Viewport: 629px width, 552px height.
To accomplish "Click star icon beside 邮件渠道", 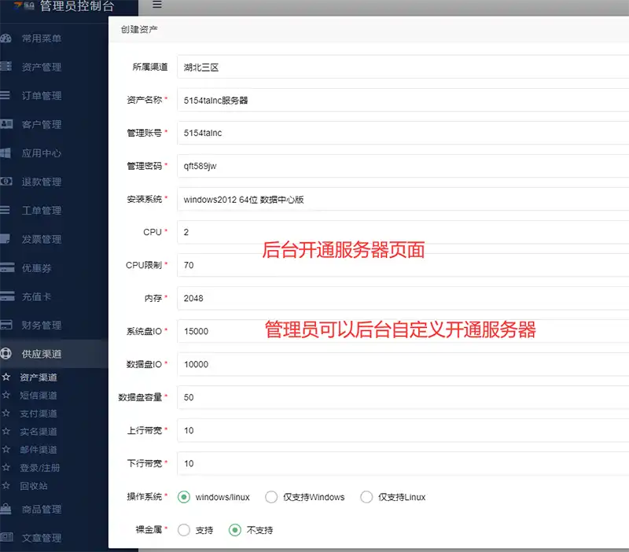I will pyautogui.click(x=6, y=449).
